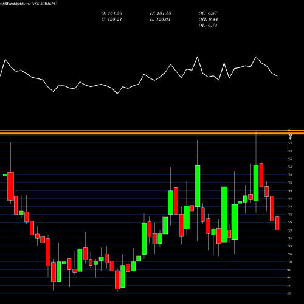Click the 153 price axis label
Image resolution: width=304 pixels, height=304 pixels.
click(289, 182)
